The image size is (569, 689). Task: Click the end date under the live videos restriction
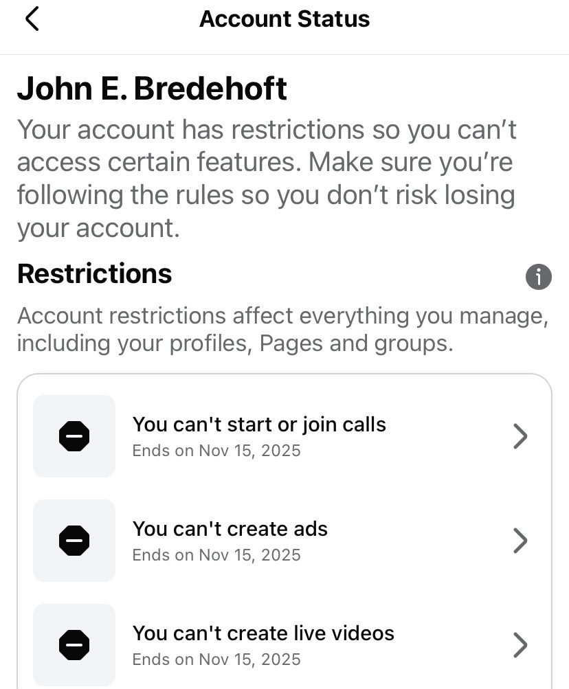(216, 659)
